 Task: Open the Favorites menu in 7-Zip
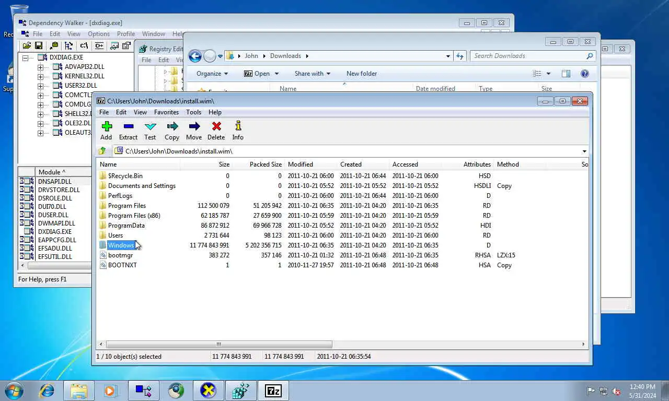tap(166, 112)
